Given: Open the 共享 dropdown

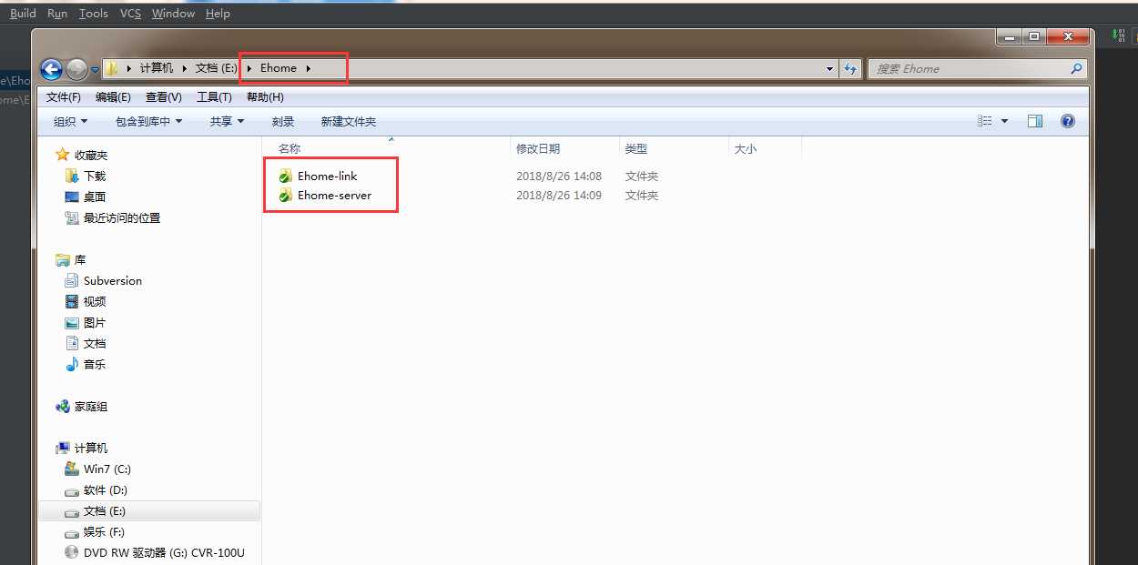Looking at the screenshot, I should tap(227, 121).
